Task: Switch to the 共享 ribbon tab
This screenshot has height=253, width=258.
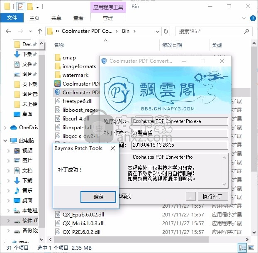Action: point(56,18)
